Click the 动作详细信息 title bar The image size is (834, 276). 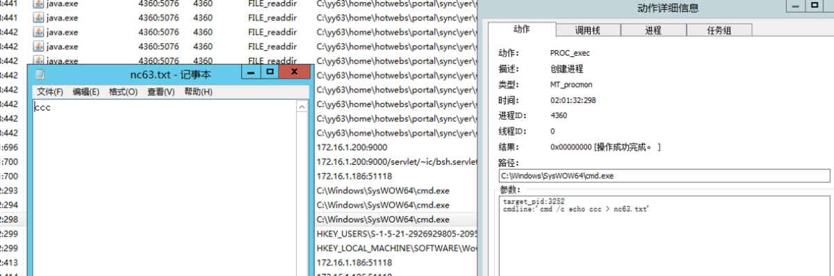[x=668, y=8]
